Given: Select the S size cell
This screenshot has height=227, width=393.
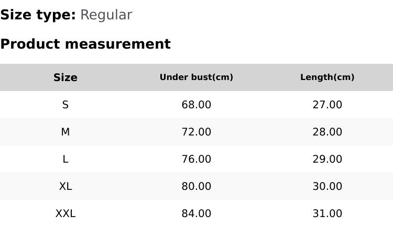Looking at the screenshot, I should pyautogui.click(x=65, y=105).
